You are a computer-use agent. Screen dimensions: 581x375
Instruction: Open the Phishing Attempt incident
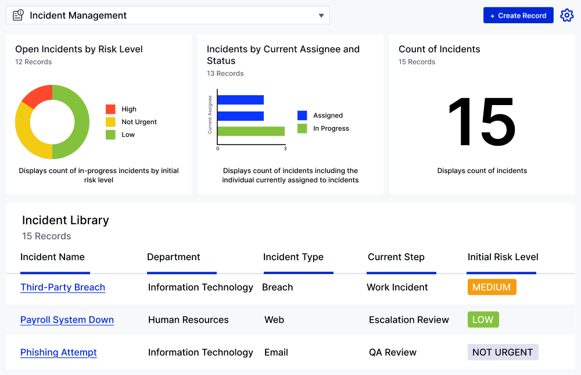[58, 352]
